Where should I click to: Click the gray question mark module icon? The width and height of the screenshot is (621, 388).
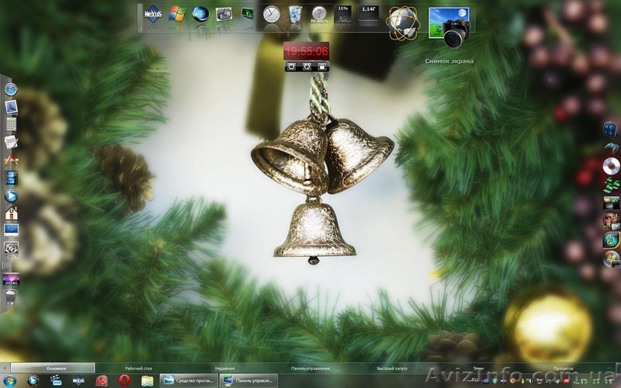click(x=319, y=14)
